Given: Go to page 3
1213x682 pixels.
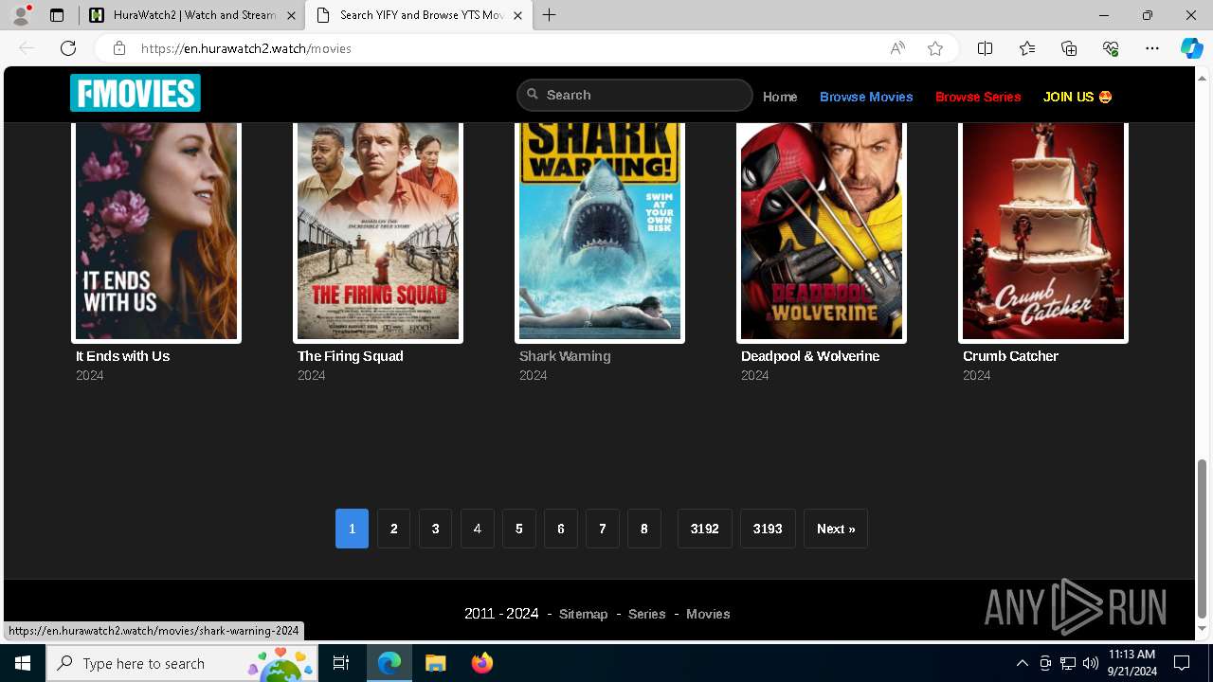Looking at the screenshot, I should point(435,529).
